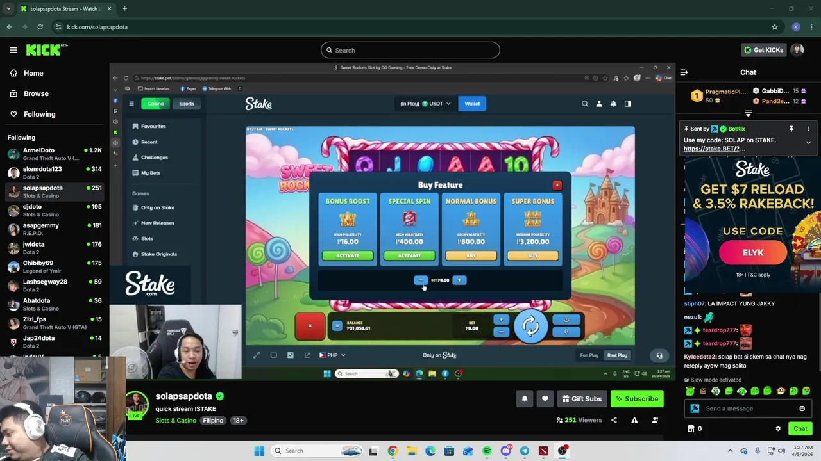The height and width of the screenshot is (461, 821).
Task: Click the spin button in the slot game
Action: (530, 327)
